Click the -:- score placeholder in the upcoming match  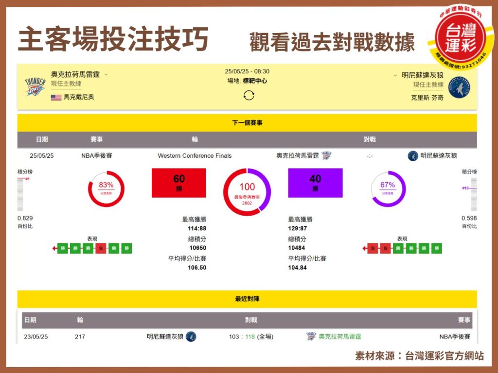click(370, 156)
